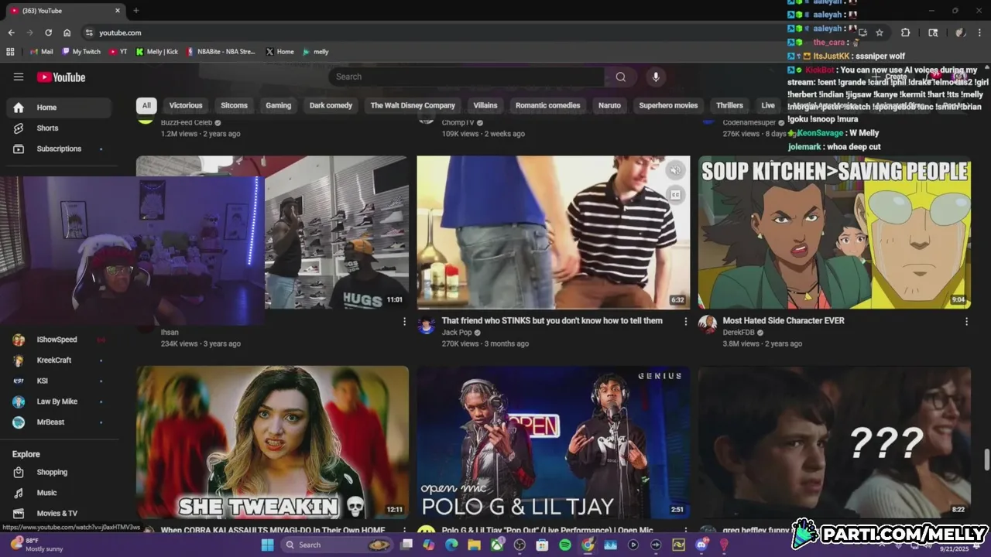Screen dimensions: 991x557
Task: Open the KreekCraft subscription channel
Action: tap(59, 361)
